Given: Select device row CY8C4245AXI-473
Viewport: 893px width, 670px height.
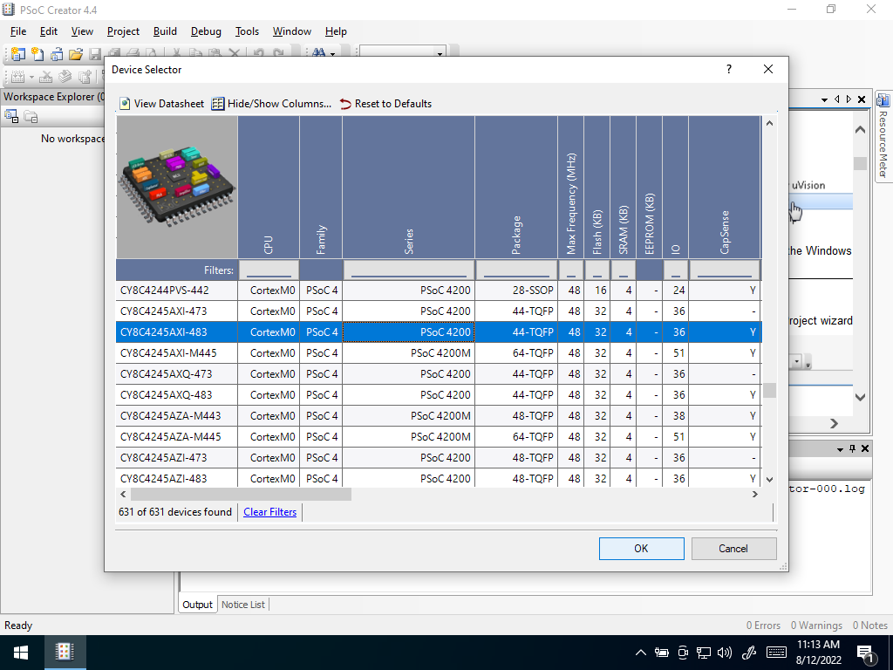Looking at the screenshot, I should coord(439,311).
